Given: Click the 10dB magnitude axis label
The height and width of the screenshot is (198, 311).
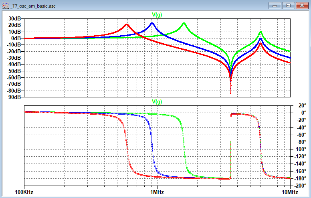Looking at the screenshot, I should coord(14,32).
